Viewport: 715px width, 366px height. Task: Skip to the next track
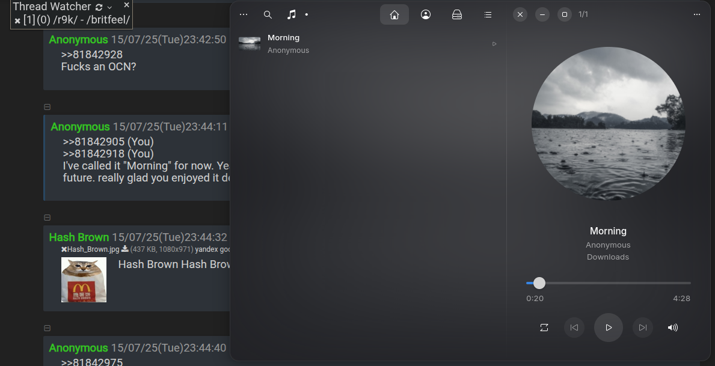(x=642, y=328)
